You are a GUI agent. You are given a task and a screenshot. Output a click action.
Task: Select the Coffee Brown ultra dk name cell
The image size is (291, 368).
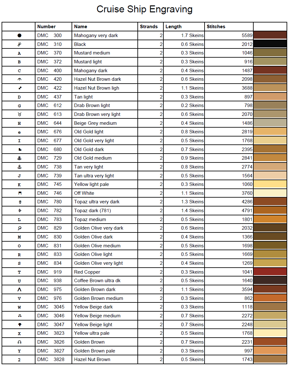click(x=97, y=281)
